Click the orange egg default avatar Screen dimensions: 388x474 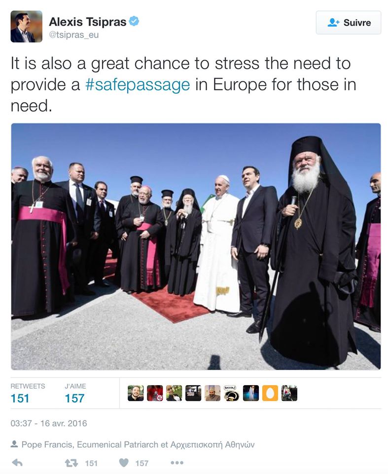pos(270,393)
